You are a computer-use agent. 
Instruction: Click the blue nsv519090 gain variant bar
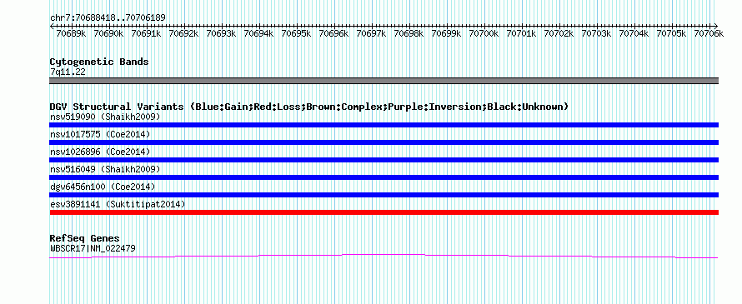[x=384, y=125]
